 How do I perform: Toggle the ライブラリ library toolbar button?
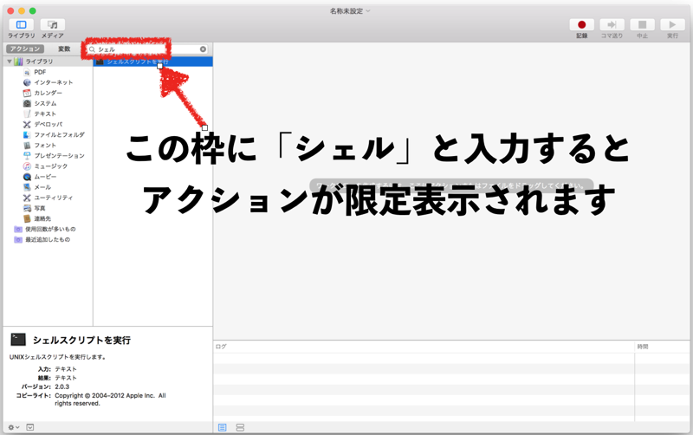pos(21,25)
